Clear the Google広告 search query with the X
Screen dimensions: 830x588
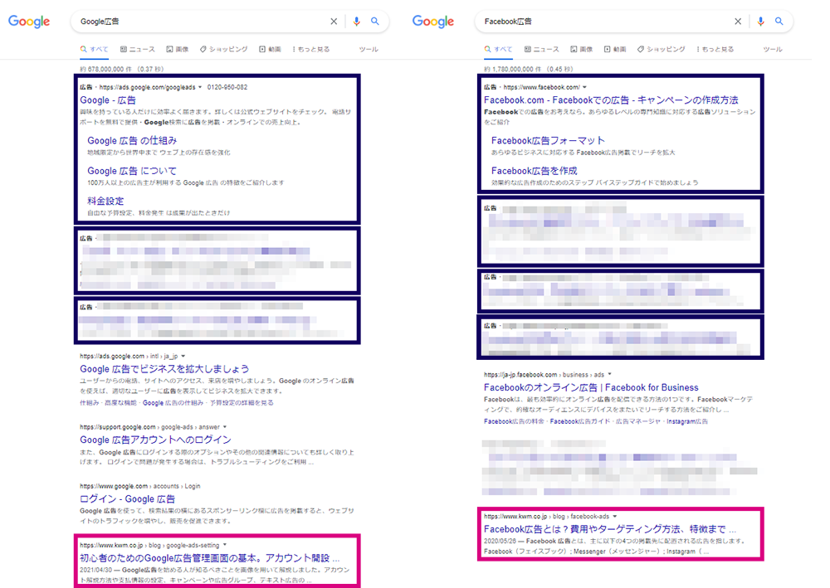click(x=334, y=22)
